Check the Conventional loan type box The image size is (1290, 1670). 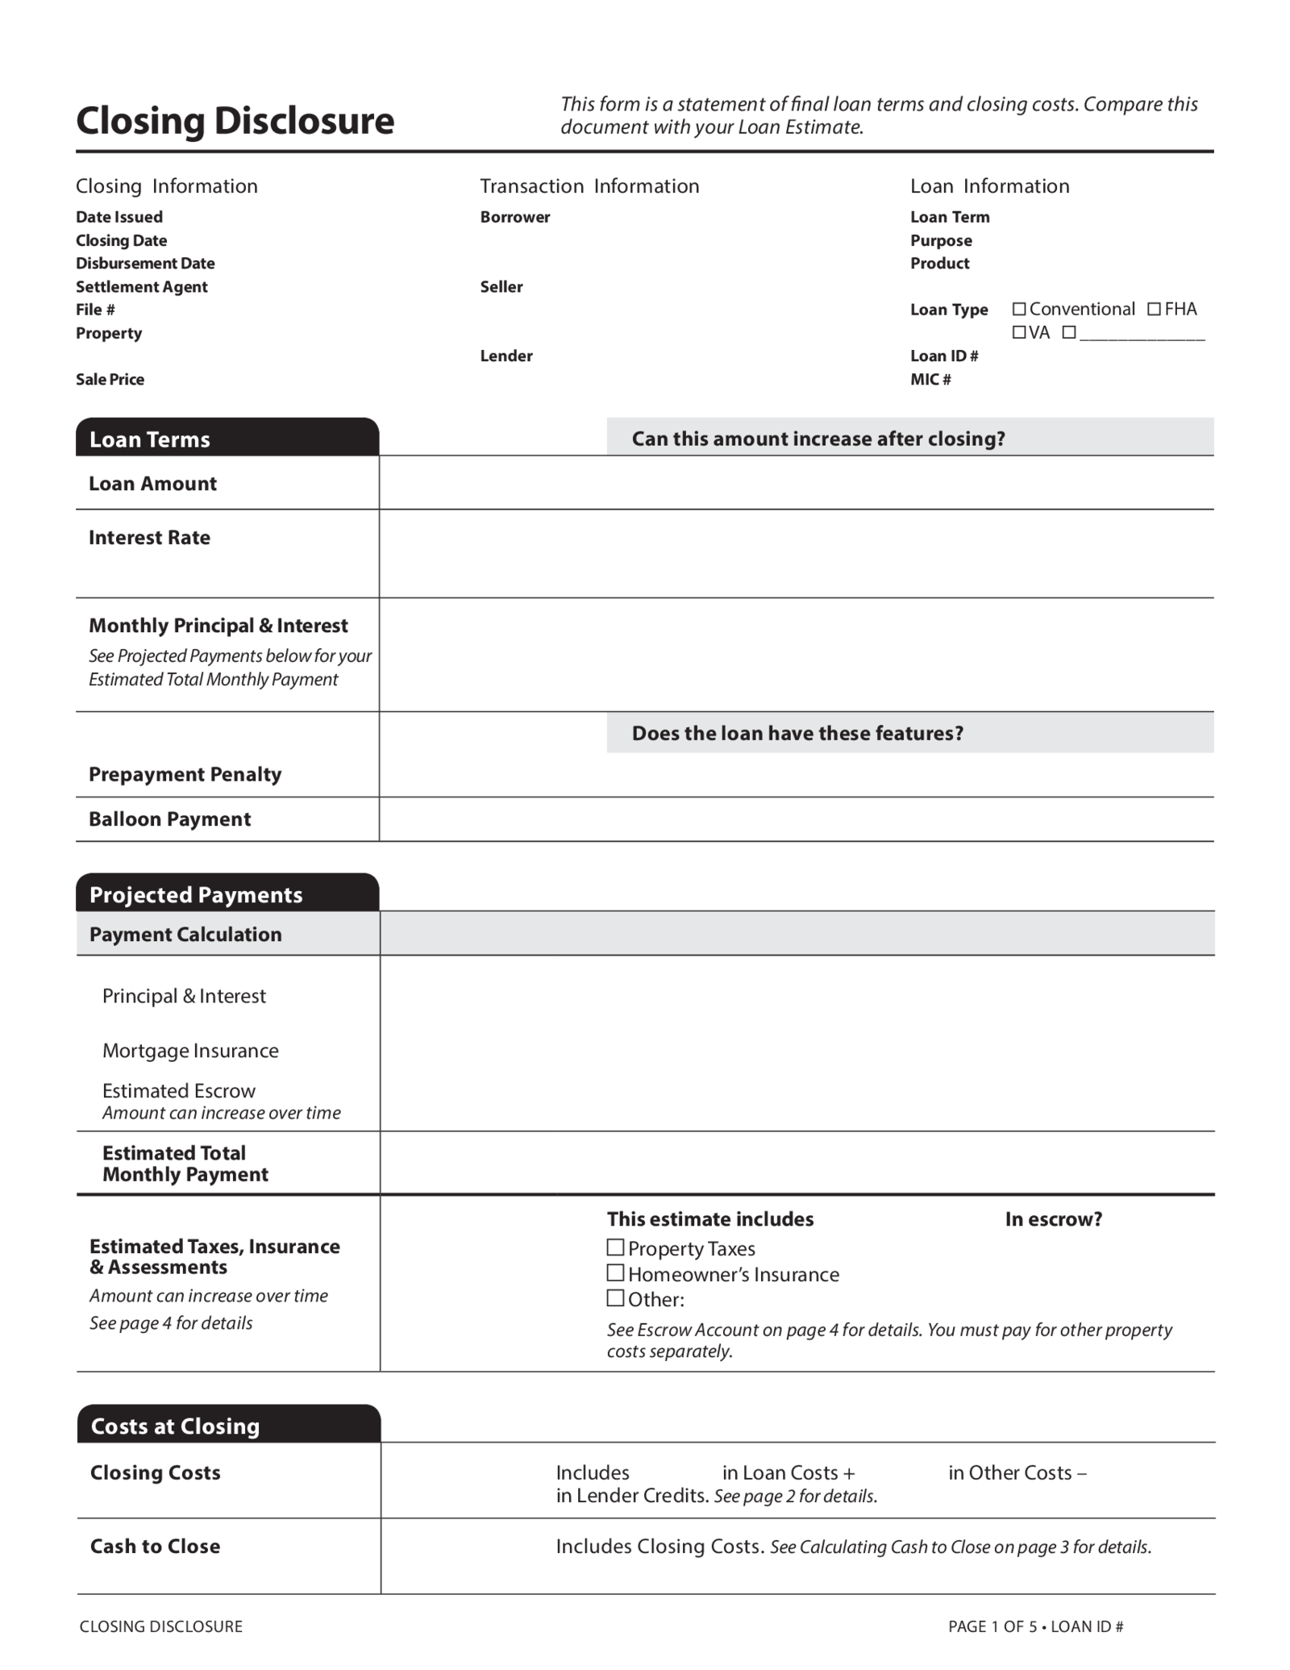(1019, 309)
